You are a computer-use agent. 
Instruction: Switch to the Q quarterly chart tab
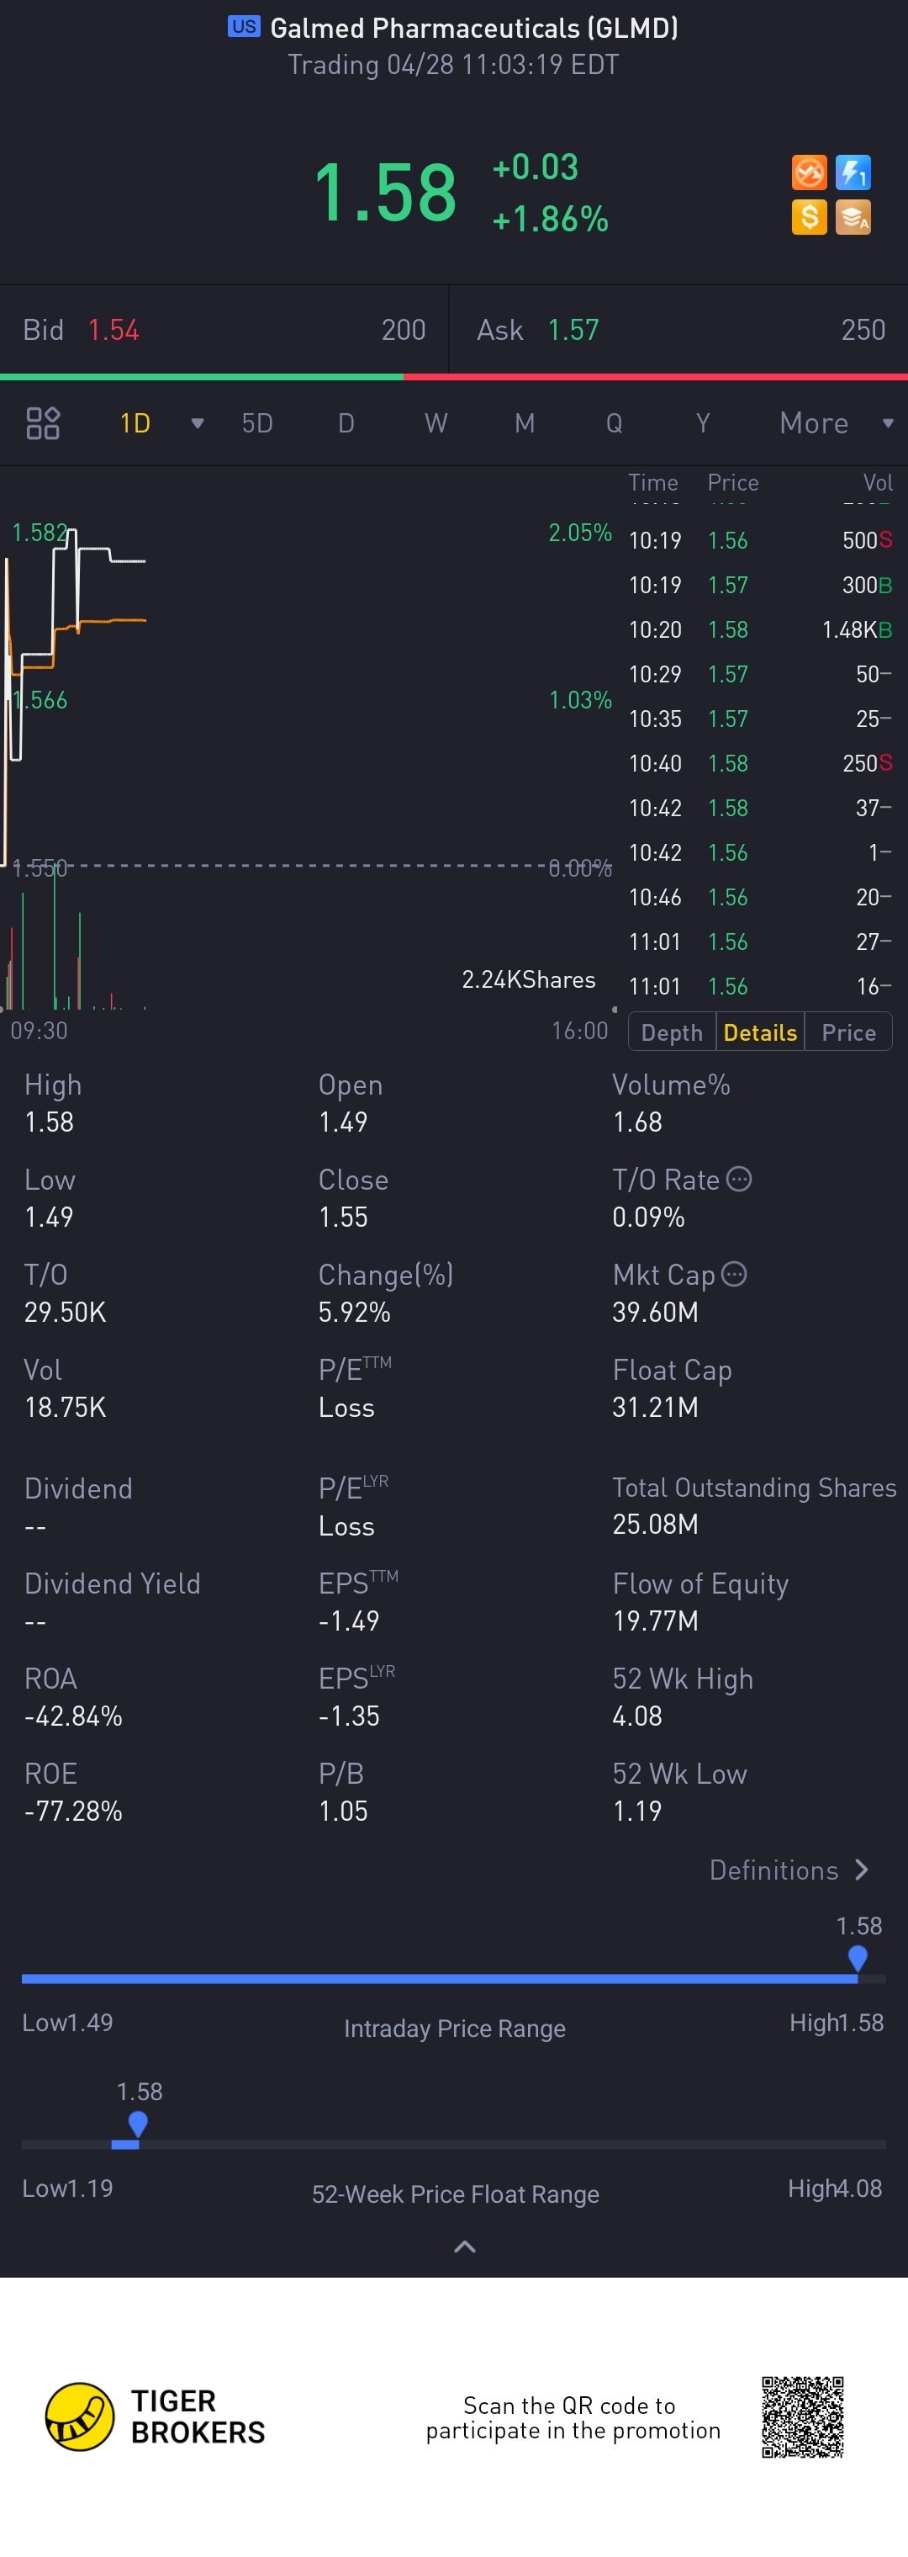tap(615, 424)
